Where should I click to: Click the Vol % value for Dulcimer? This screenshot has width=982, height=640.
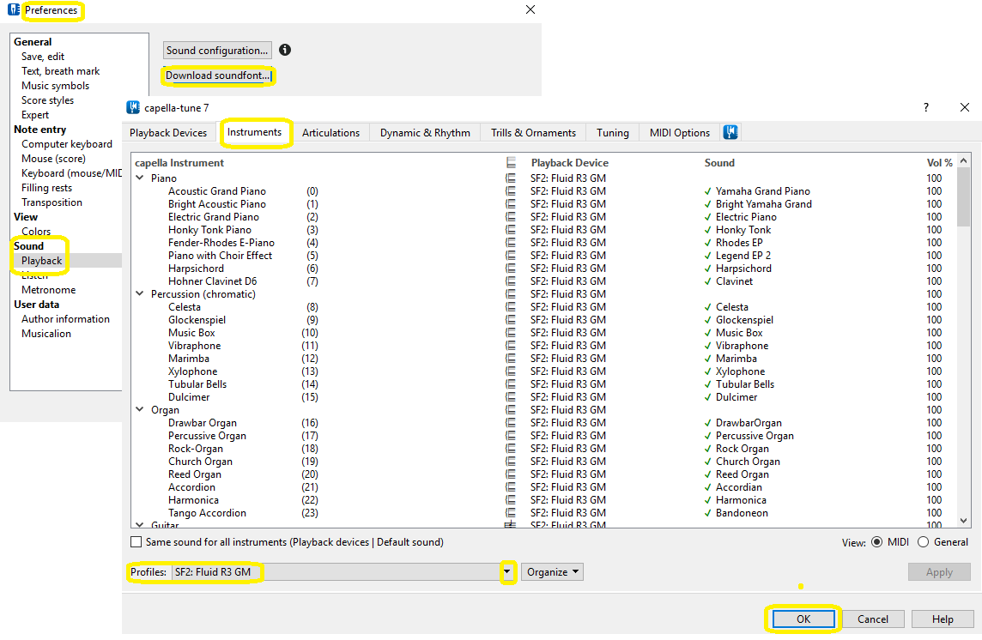click(x=934, y=397)
